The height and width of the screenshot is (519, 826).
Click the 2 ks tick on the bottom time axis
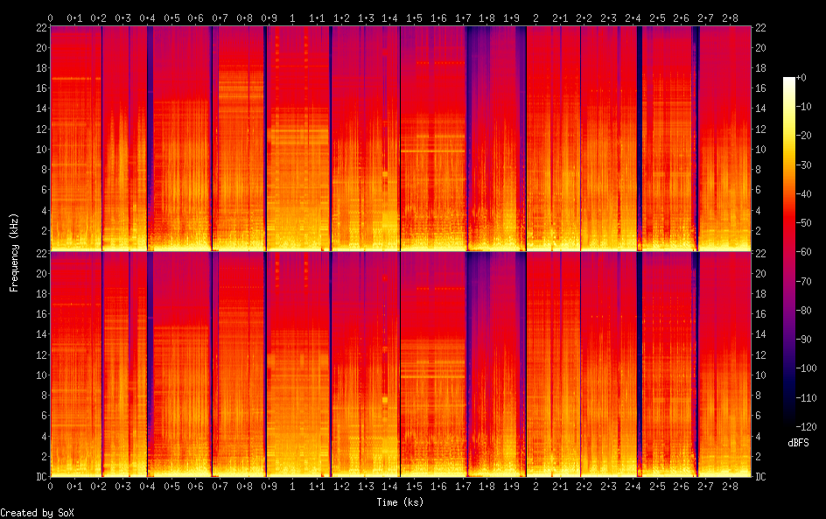click(535, 486)
